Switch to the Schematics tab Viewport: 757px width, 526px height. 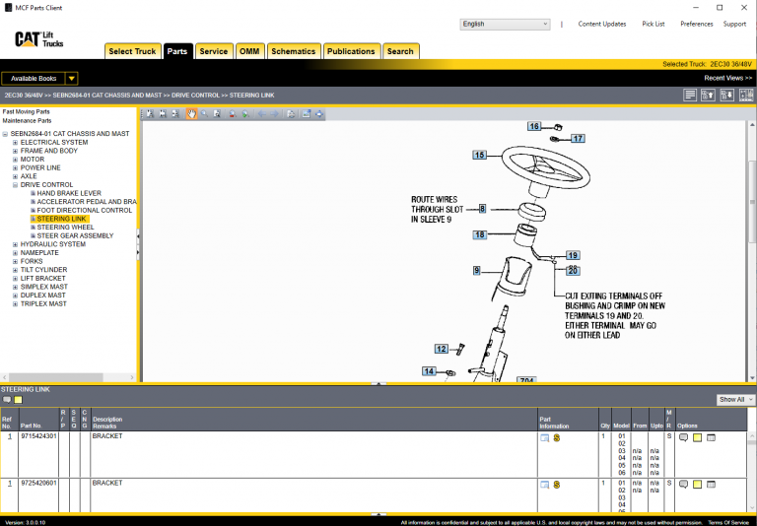point(293,51)
